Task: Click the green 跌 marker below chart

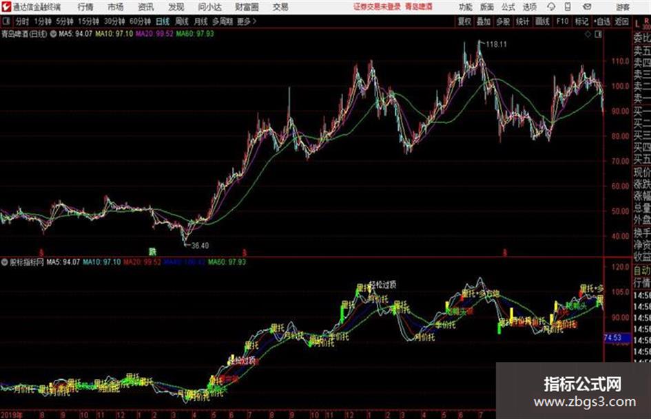Action: tap(153, 251)
